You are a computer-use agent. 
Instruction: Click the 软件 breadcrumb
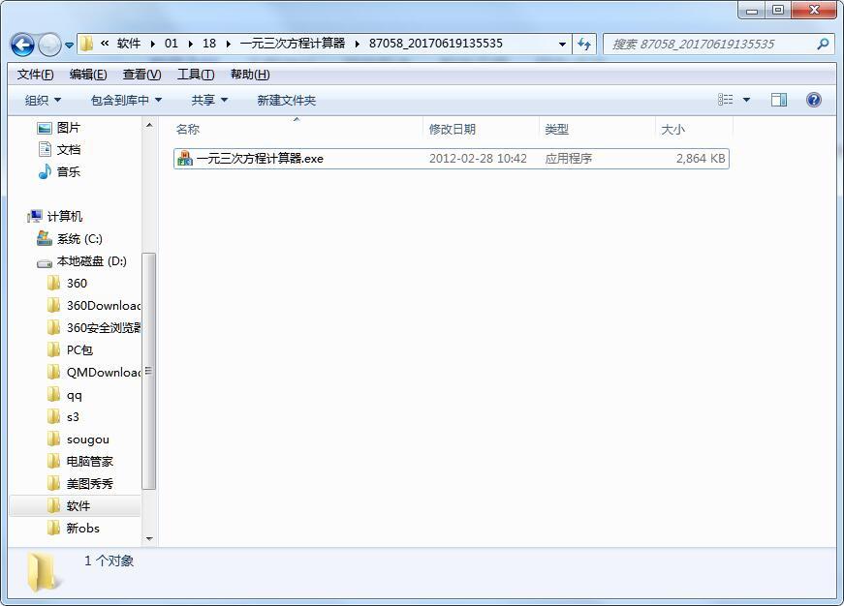point(129,44)
